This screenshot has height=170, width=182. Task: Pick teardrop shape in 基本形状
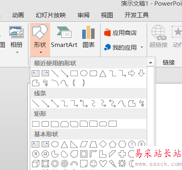(74, 154)
